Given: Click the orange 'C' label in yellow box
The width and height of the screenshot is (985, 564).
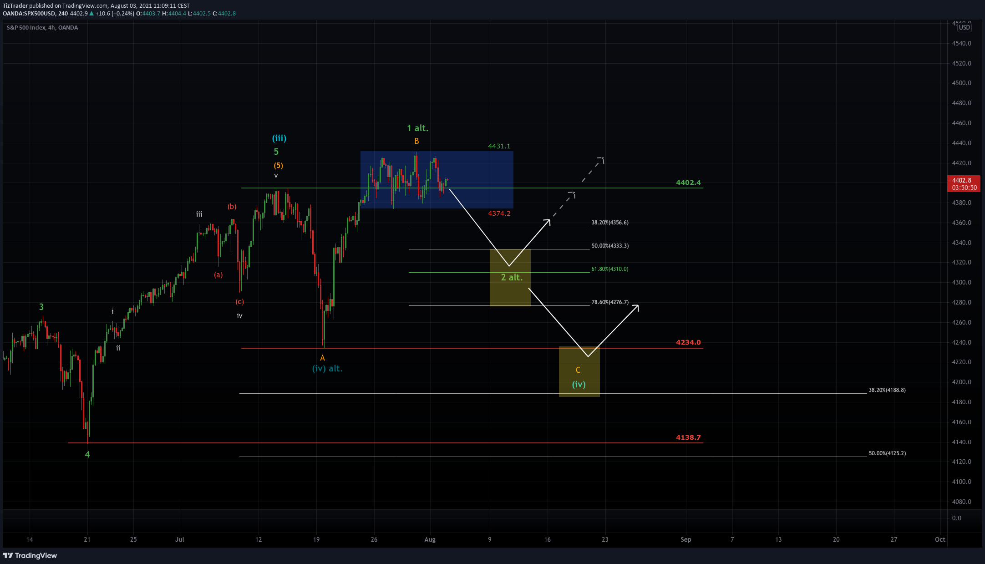Looking at the screenshot, I should coord(578,370).
